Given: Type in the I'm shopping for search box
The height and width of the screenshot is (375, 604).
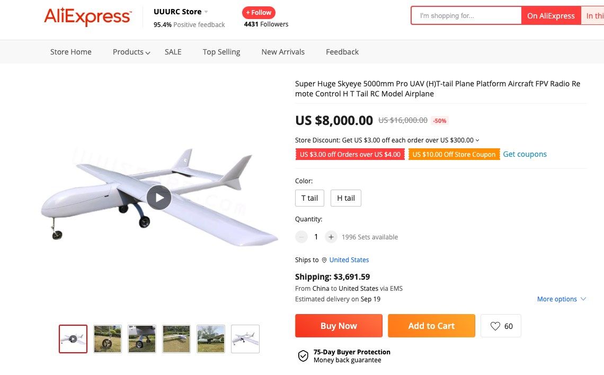Looking at the screenshot, I should pyautogui.click(x=466, y=16).
